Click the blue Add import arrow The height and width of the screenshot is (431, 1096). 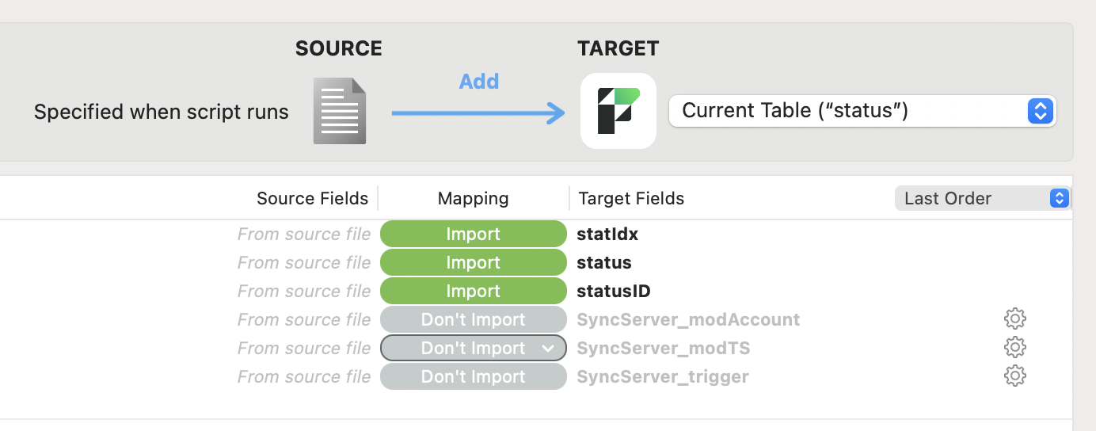[x=479, y=113]
